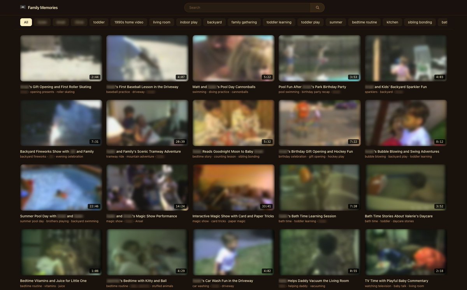Click the 'evening celebration' tag

(x=69, y=156)
